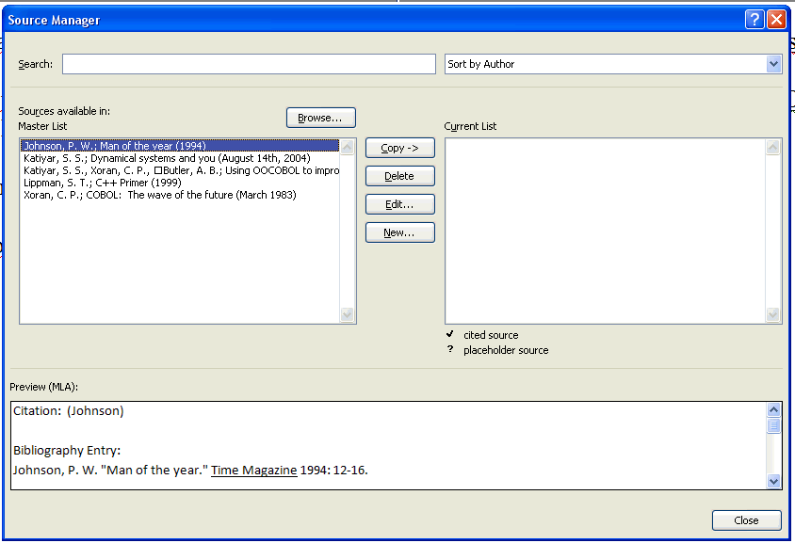Image resolution: width=795 pixels, height=543 pixels.
Task: Create a new source with New...
Action: (399, 232)
